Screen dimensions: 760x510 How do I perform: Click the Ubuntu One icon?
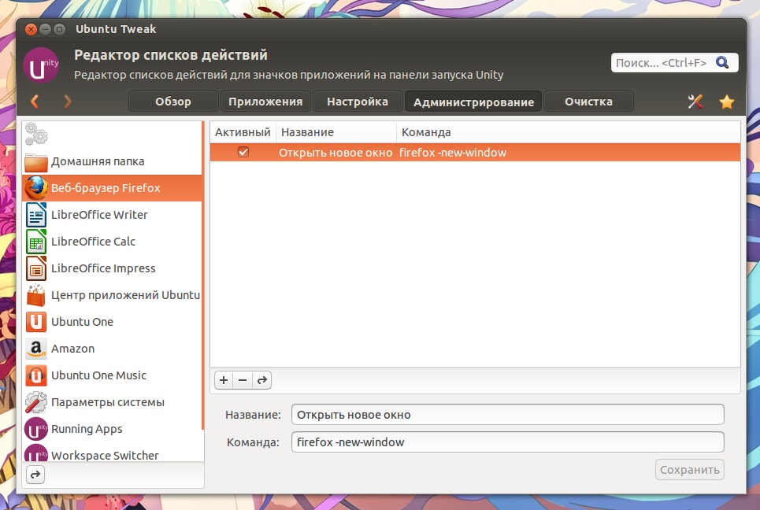(36, 322)
